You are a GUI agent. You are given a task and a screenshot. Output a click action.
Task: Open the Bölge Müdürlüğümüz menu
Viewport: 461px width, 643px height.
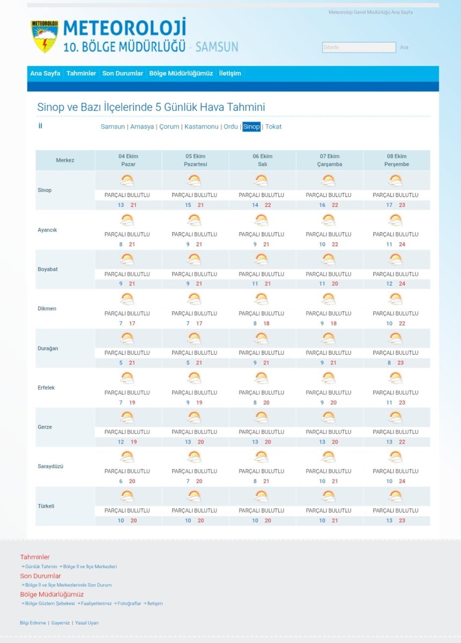(181, 73)
